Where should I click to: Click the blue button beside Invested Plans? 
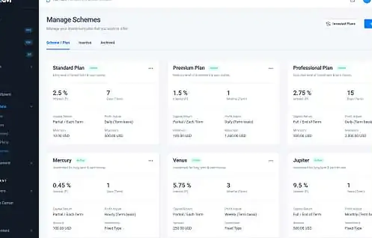[x=368, y=24]
